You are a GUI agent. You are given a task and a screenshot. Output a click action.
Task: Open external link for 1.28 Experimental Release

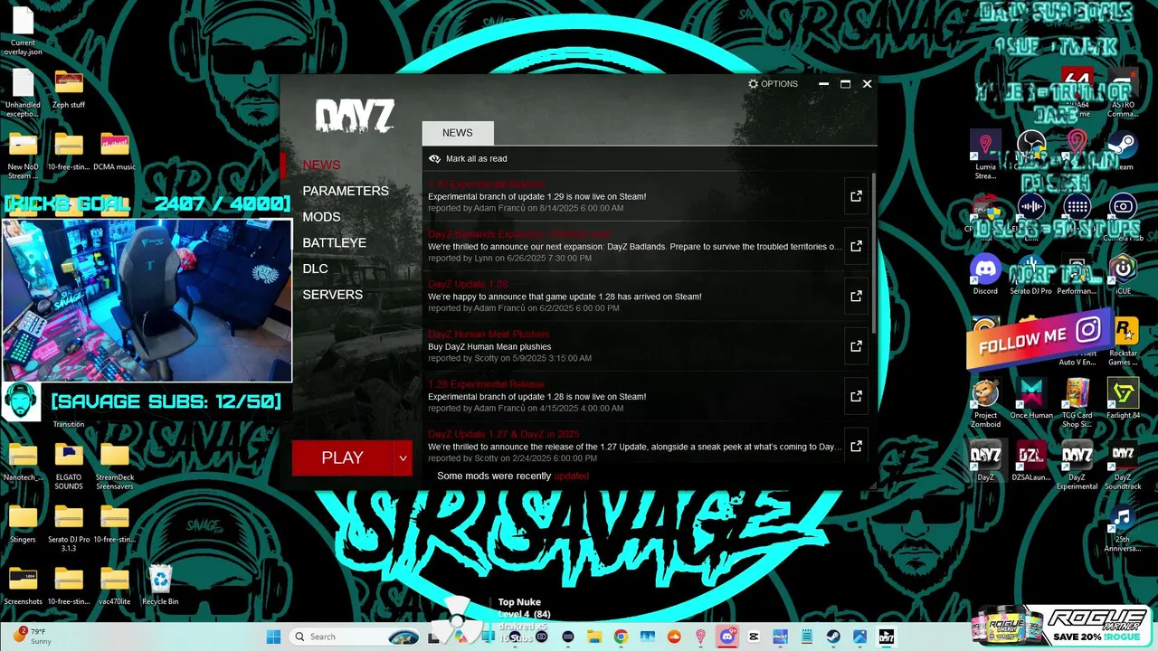[856, 396]
